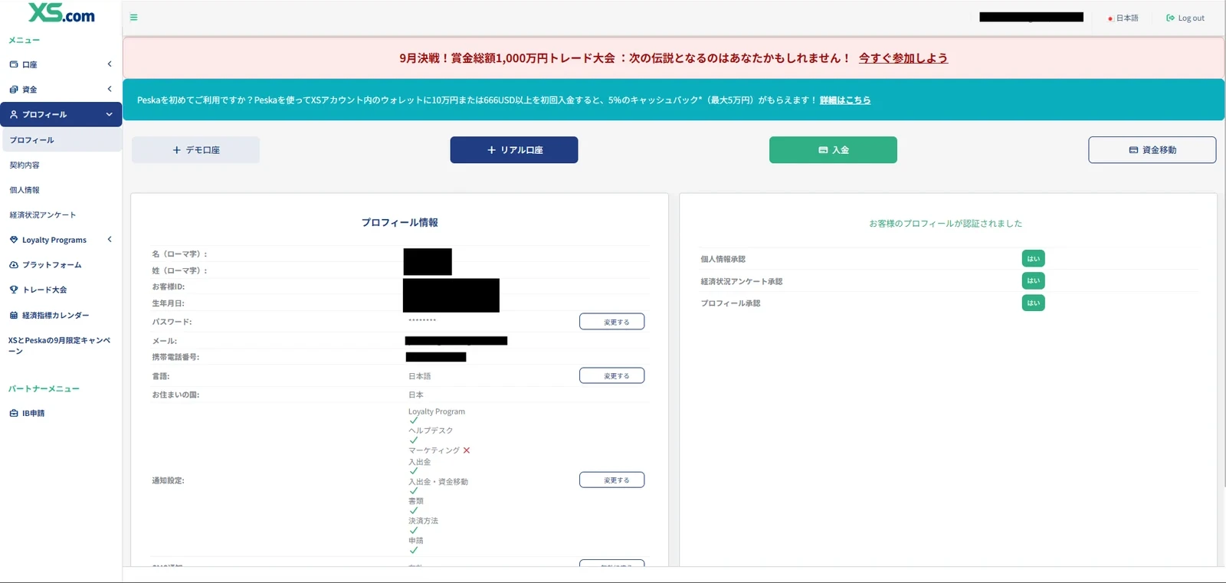Click the Log out link
This screenshot has height=583, width=1226.
click(1185, 18)
